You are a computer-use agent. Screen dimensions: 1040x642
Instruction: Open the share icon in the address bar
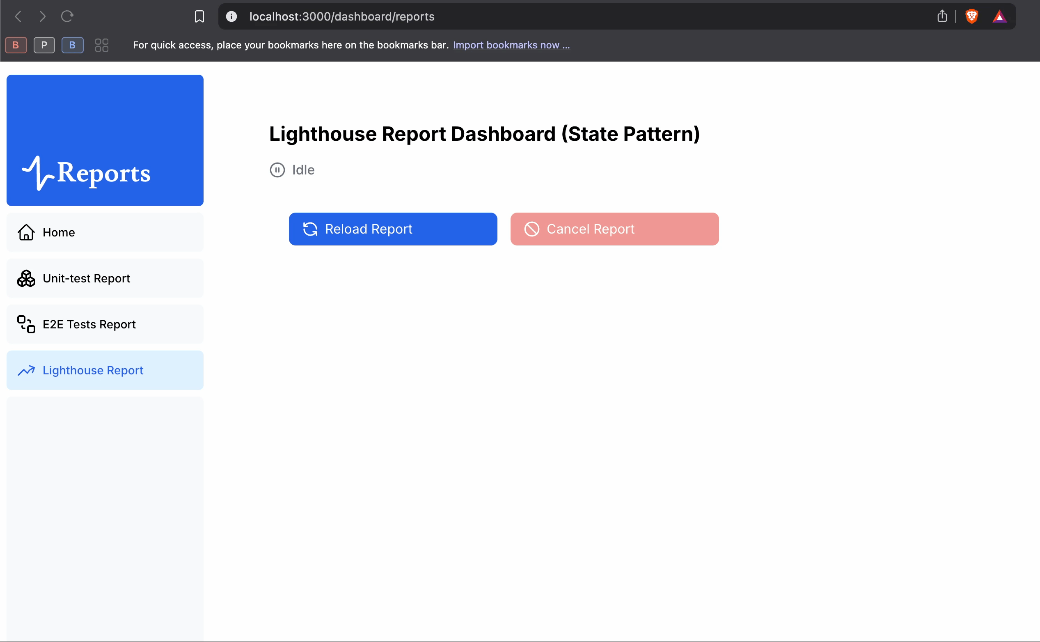[942, 16]
